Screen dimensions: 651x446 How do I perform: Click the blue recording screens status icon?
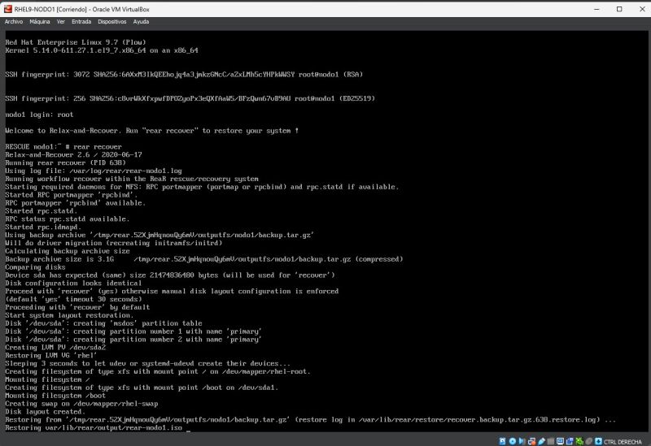pyautogui.click(x=570, y=441)
